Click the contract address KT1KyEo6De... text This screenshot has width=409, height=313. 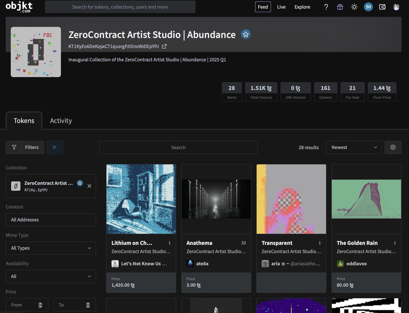point(113,46)
